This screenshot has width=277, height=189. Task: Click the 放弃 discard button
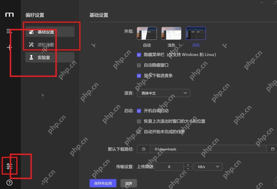[x=129, y=183]
